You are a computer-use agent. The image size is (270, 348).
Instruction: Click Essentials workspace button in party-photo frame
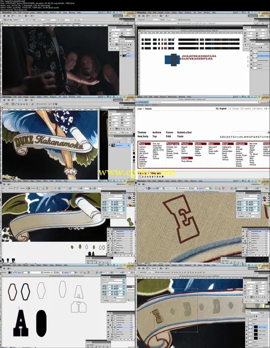[118, 16]
